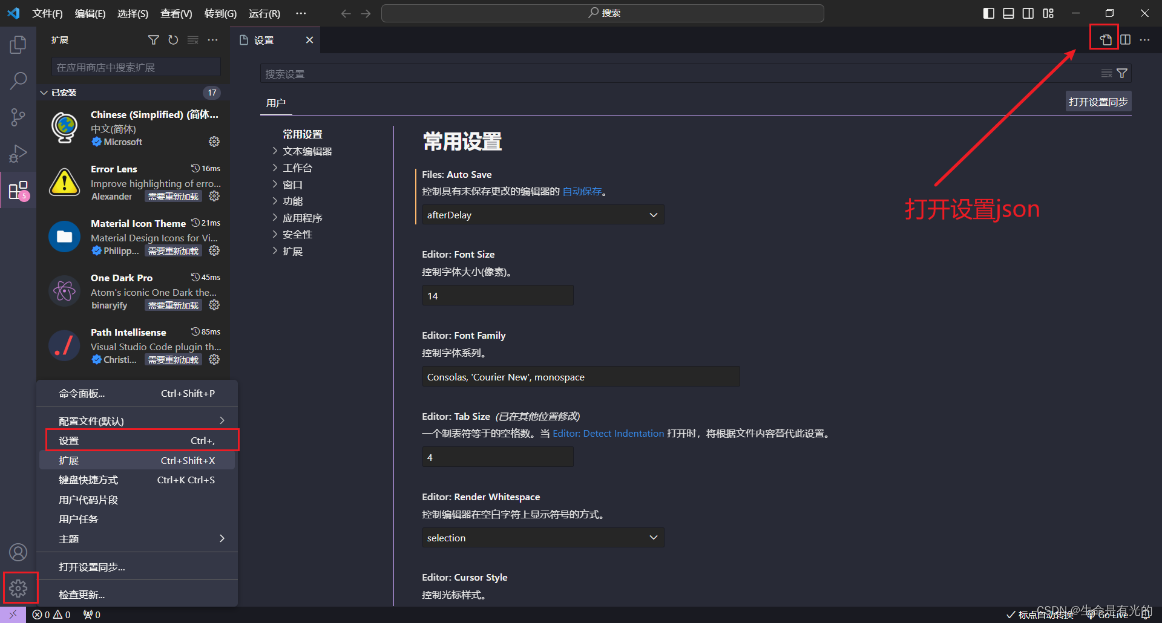The width and height of the screenshot is (1162, 623).
Task: Open editor more actions menu
Action: pyautogui.click(x=1144, y=40)
